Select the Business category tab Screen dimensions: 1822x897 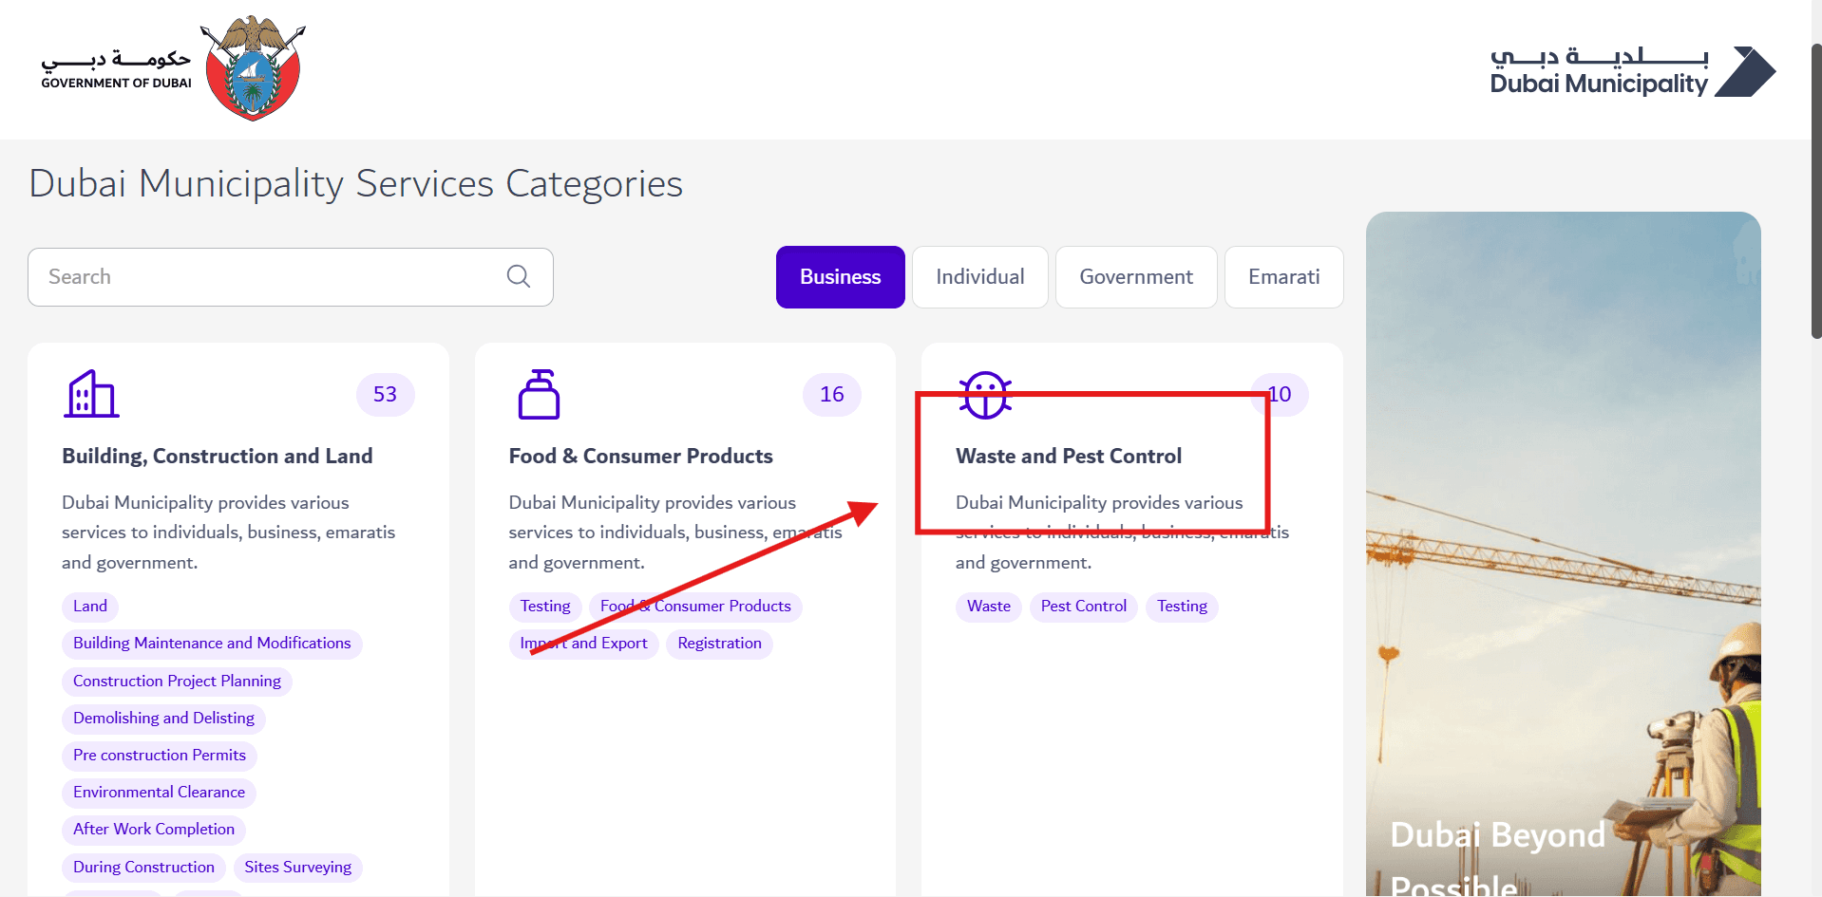(841, 277)
